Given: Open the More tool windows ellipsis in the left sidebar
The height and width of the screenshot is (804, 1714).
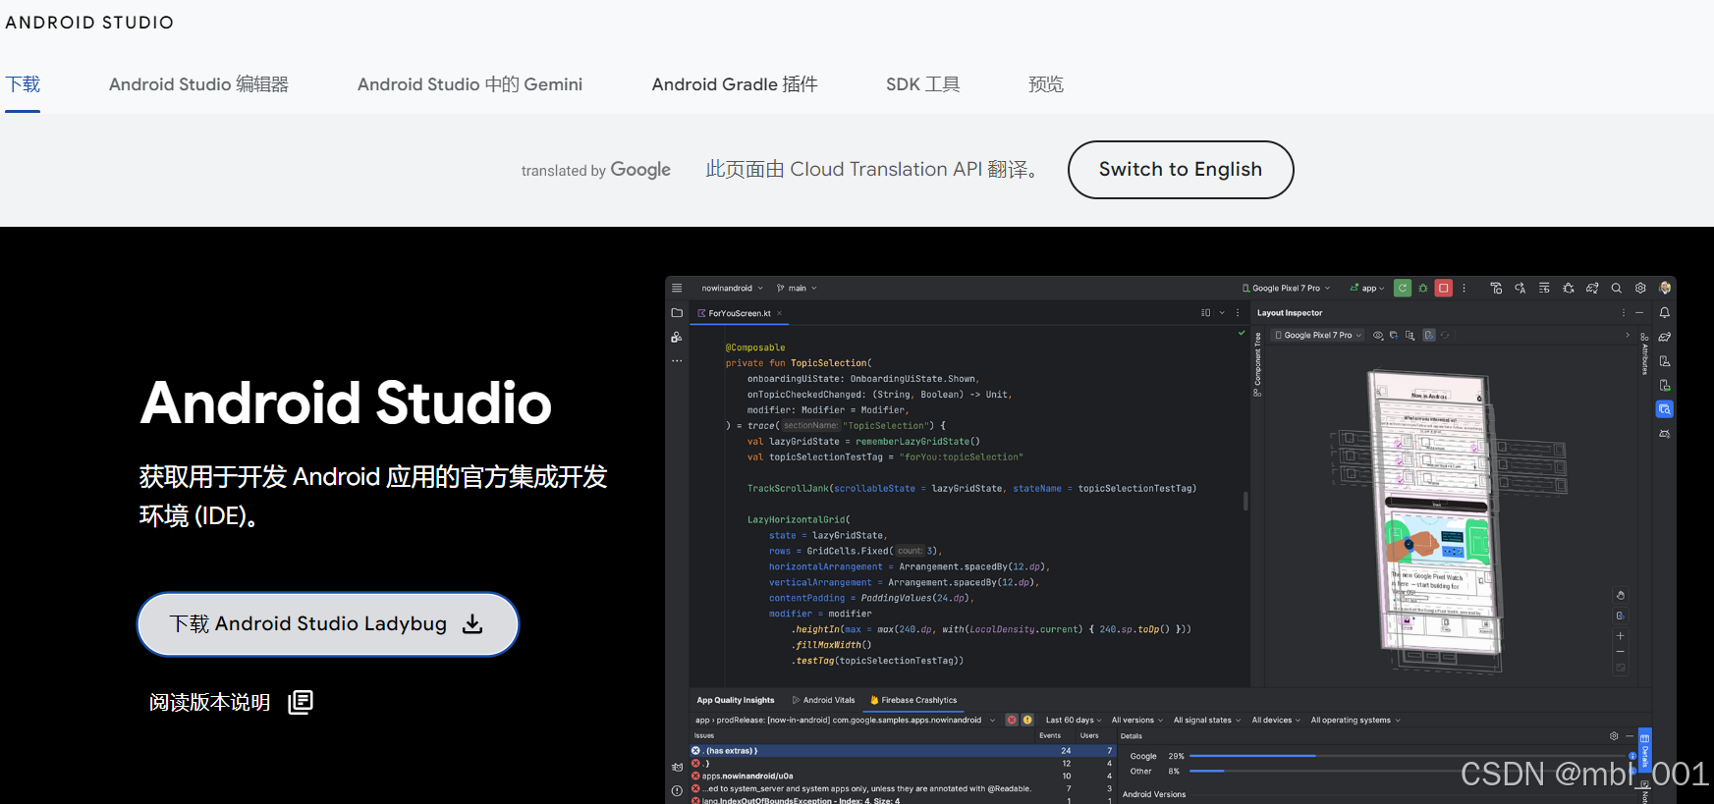Looking at the screenshot, I should coord(677,361).
